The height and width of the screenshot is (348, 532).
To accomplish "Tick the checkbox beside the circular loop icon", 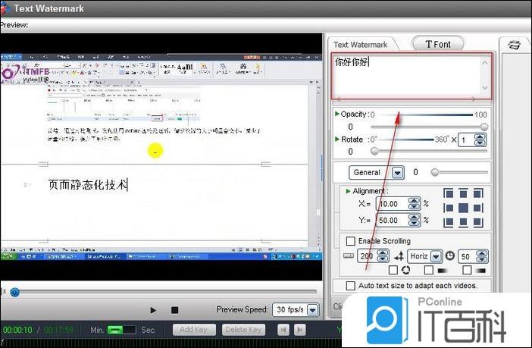I will (x=393, y=270).
